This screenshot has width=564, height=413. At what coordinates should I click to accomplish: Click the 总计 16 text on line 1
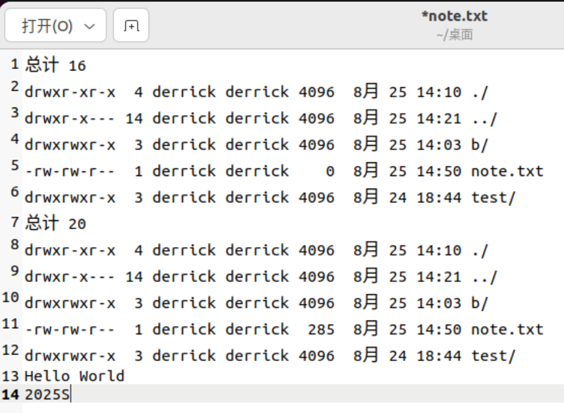coord(56,66)
